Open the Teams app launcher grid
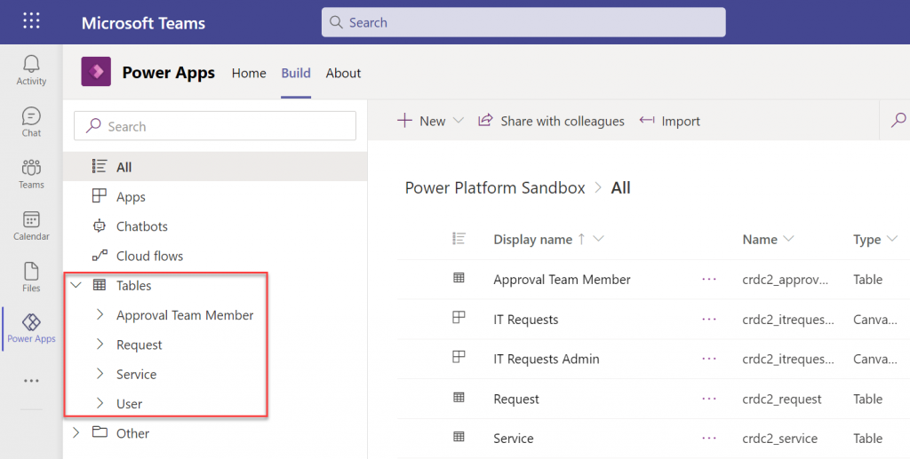Screen dimensions: 910x459 tap(31, 21)
